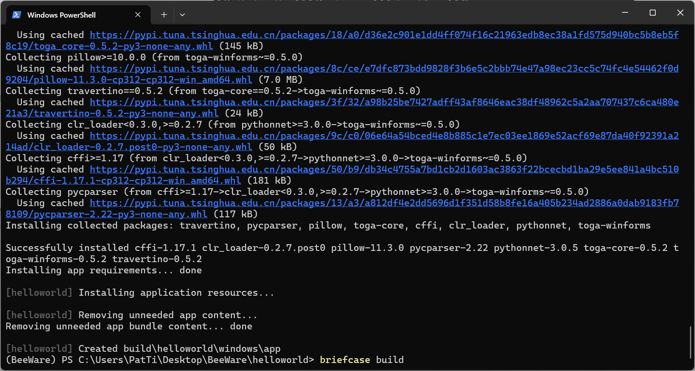The width and height of the screenshot is (695, 371).
Task: Select the Windows PowerShell tab
Action: tap(79, 15)
